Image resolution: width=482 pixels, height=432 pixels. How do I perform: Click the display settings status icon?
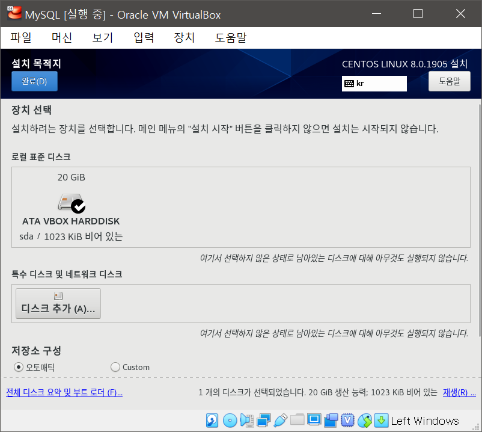pyautogui.click(x=314, y=420)
